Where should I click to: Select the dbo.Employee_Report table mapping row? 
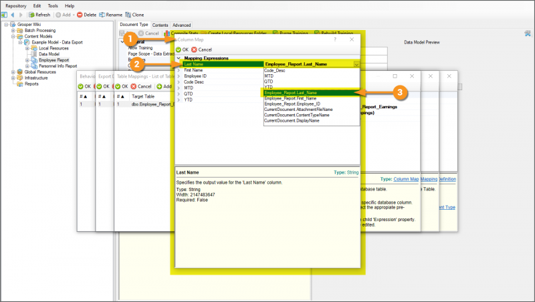tap(144, 104)
